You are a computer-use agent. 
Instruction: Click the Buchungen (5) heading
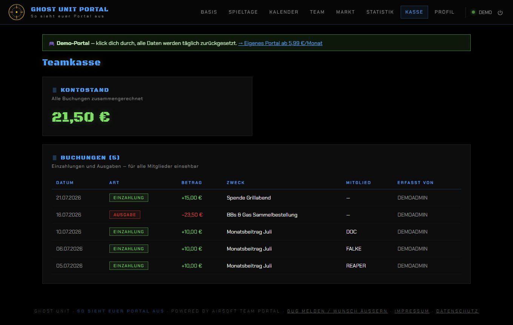90,158
